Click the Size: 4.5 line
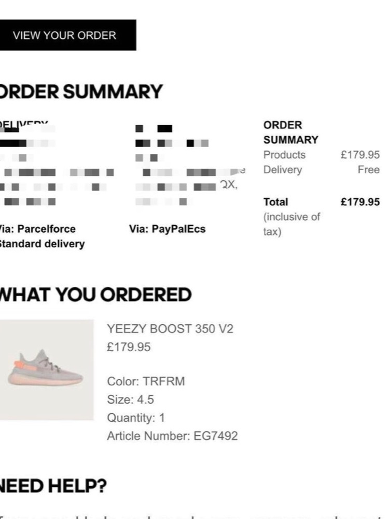Image resolution: width=389 pixels, height=519 pixels. (x=130, y=399)
